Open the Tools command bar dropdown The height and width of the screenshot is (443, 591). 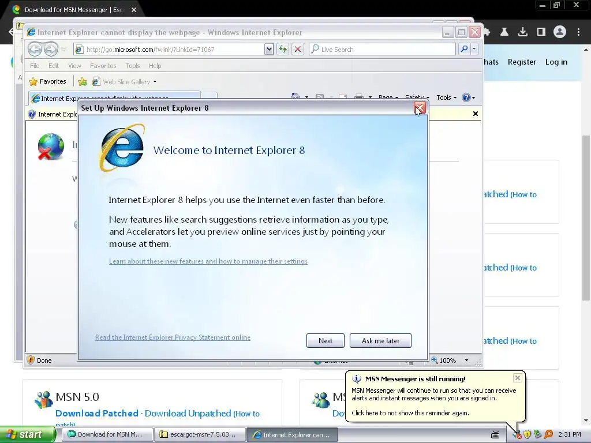(446, 97)
